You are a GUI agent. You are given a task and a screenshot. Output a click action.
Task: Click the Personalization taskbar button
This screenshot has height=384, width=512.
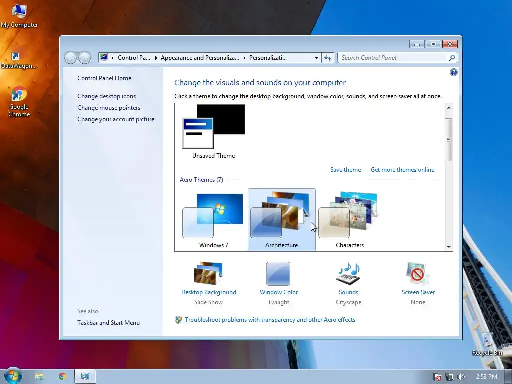85,377
